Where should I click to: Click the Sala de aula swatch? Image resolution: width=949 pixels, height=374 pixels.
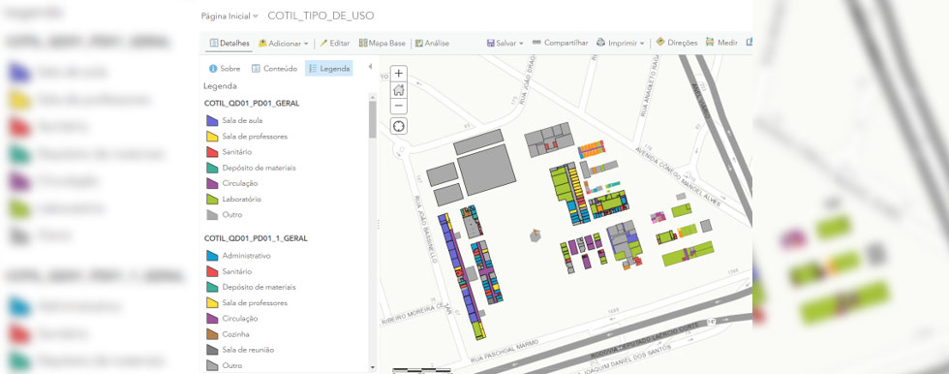point(212,120)
